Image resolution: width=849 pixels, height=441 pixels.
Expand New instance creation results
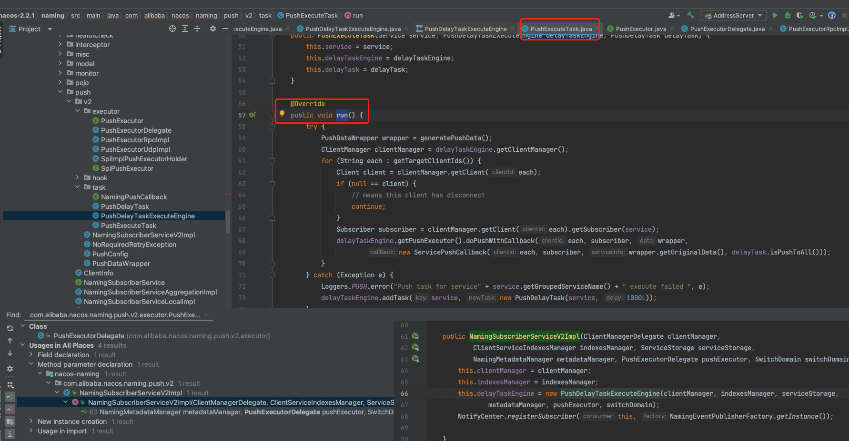(31, 421)
